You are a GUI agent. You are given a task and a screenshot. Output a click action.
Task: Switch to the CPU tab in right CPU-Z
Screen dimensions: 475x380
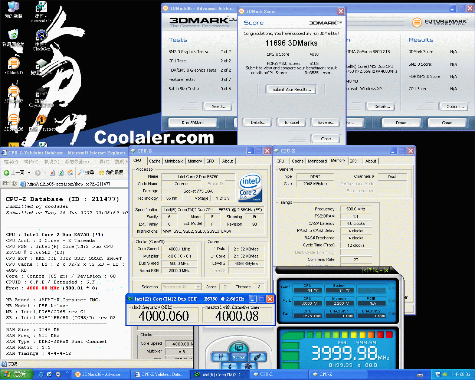click(x=280, y=161)
